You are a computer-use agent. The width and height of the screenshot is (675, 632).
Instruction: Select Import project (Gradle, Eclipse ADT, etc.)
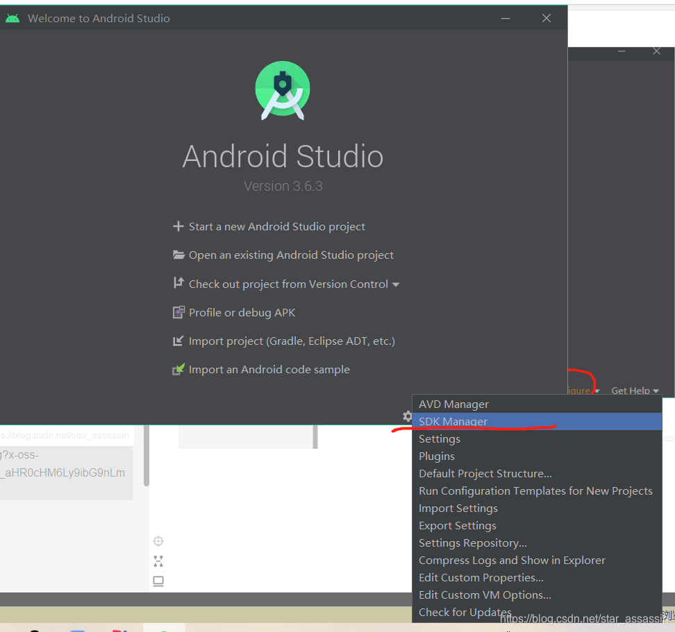tap(292, 341)
